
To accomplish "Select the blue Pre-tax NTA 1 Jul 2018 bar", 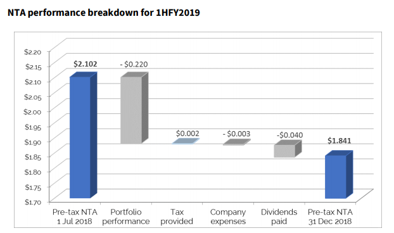I will [x=83, y=135].
